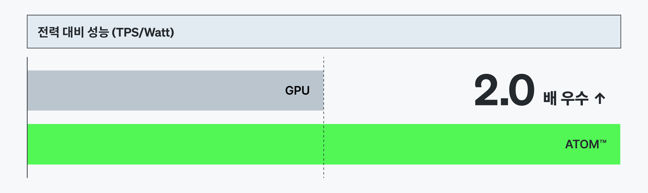Click the trademark ™ symbol after ATOM

tap(603, 141)
